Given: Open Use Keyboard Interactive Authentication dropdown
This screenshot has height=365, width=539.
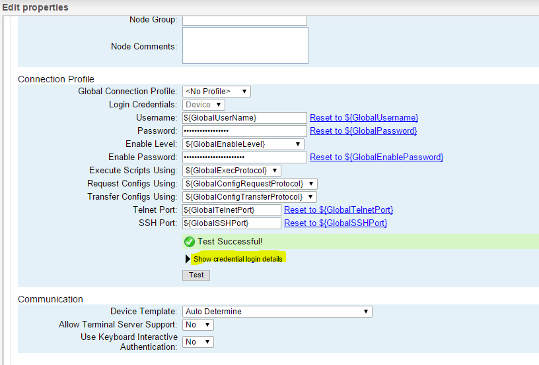Looking at the screenshot, I should 198,342.
